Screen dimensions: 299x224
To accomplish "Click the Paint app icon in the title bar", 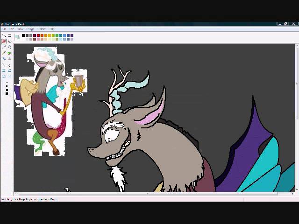I will click(x=2, y=24).
